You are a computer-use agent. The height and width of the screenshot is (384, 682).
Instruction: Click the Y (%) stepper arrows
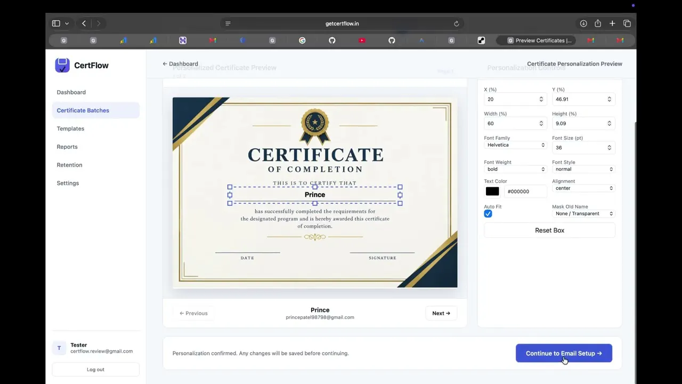tap(609, 99)
